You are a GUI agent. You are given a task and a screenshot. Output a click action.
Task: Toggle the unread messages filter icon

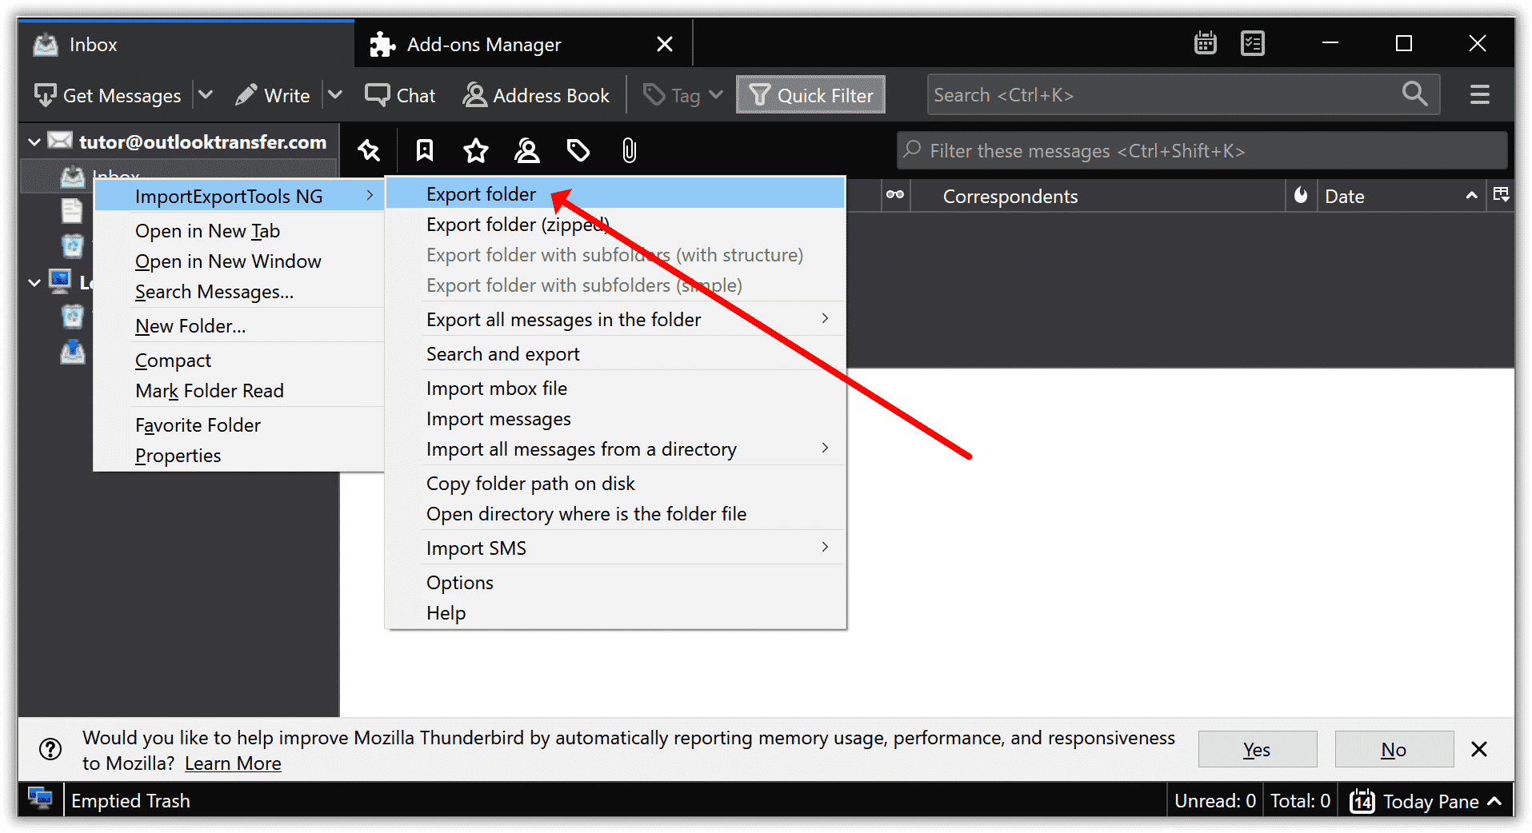click(425, 150)
